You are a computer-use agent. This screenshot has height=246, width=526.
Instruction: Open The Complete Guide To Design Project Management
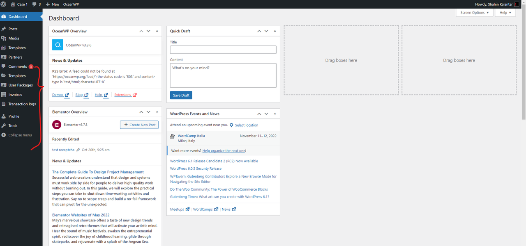[x=98, y=172]
